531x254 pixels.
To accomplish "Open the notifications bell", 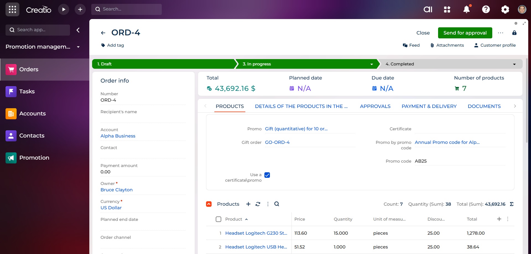I will pos(466,9).
